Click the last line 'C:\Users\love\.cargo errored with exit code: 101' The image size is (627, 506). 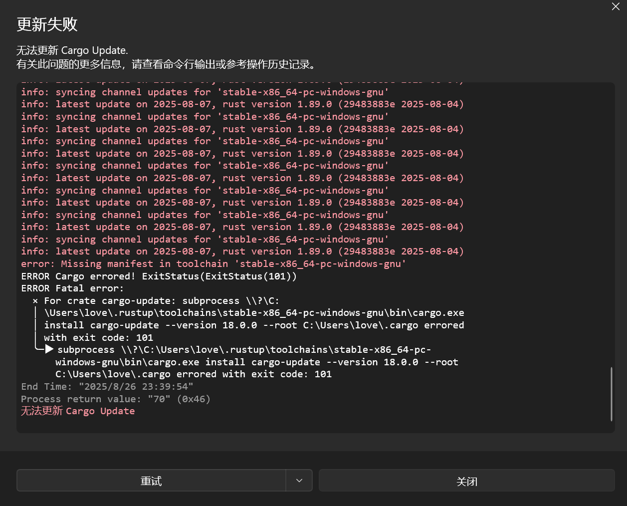click(194, 374)
